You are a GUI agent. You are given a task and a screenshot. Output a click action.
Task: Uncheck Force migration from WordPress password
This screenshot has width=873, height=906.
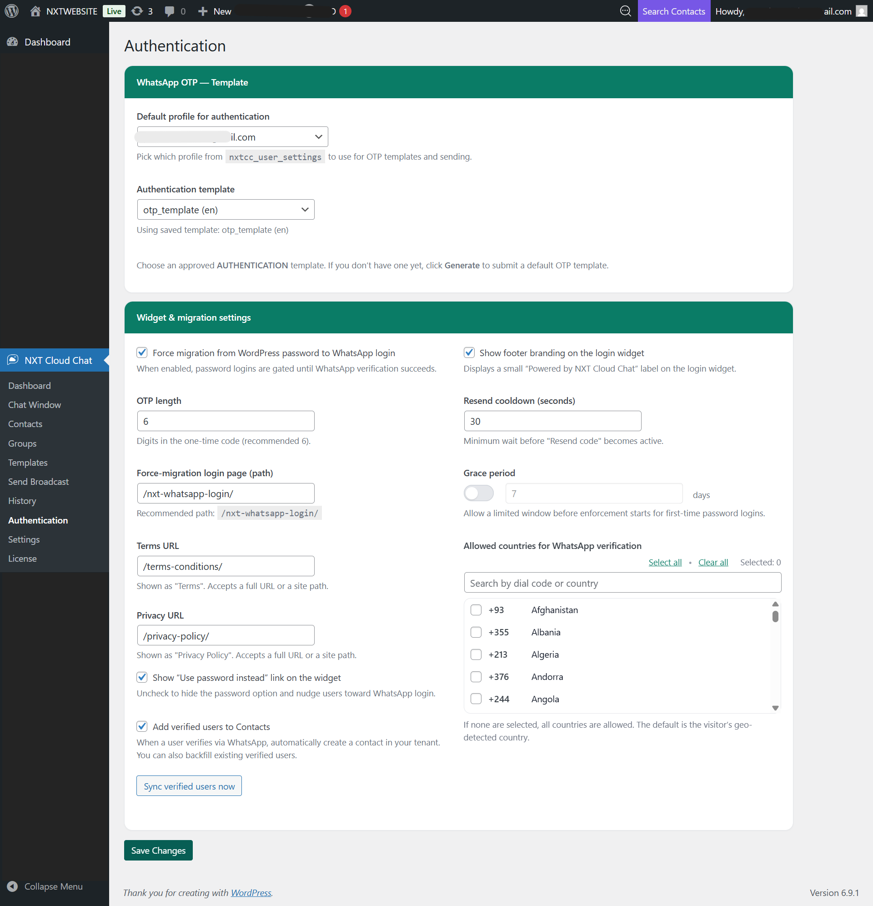[x=142, y=352]
